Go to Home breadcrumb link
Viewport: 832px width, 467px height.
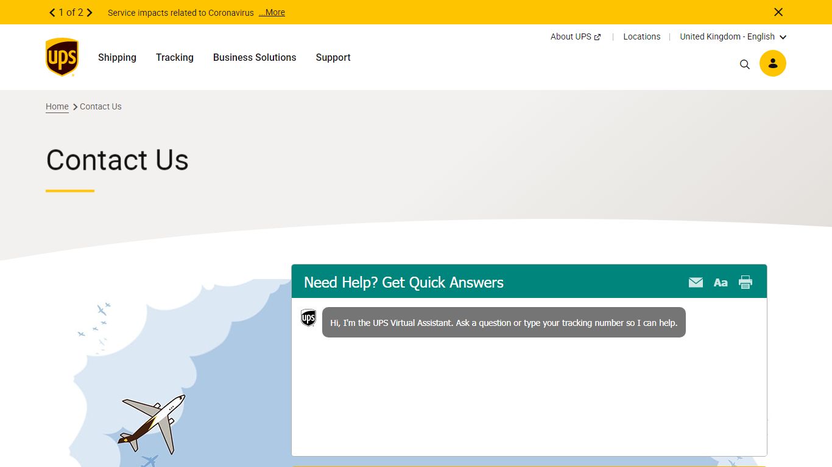57,106
